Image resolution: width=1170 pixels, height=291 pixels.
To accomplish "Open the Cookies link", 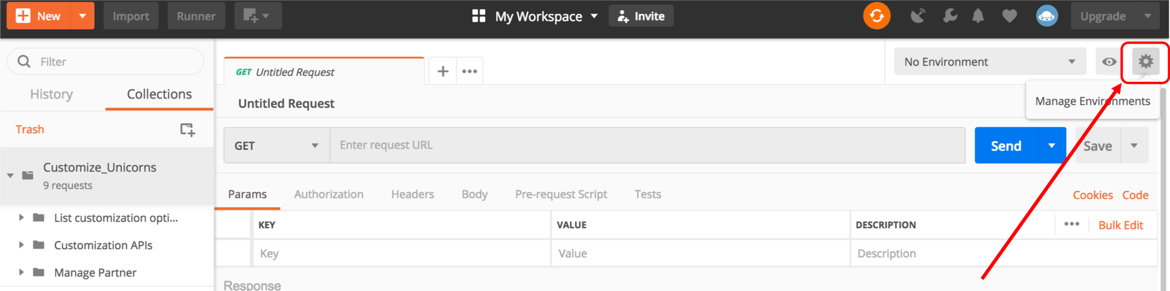I will click(x=1092, y=195).
